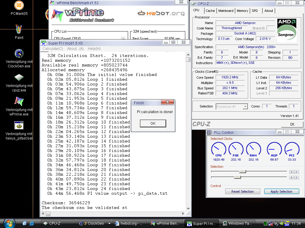305x228 pixels.
Task: Click the Super PI vertical scrollbar up arrow
Action: click(188, 55)
